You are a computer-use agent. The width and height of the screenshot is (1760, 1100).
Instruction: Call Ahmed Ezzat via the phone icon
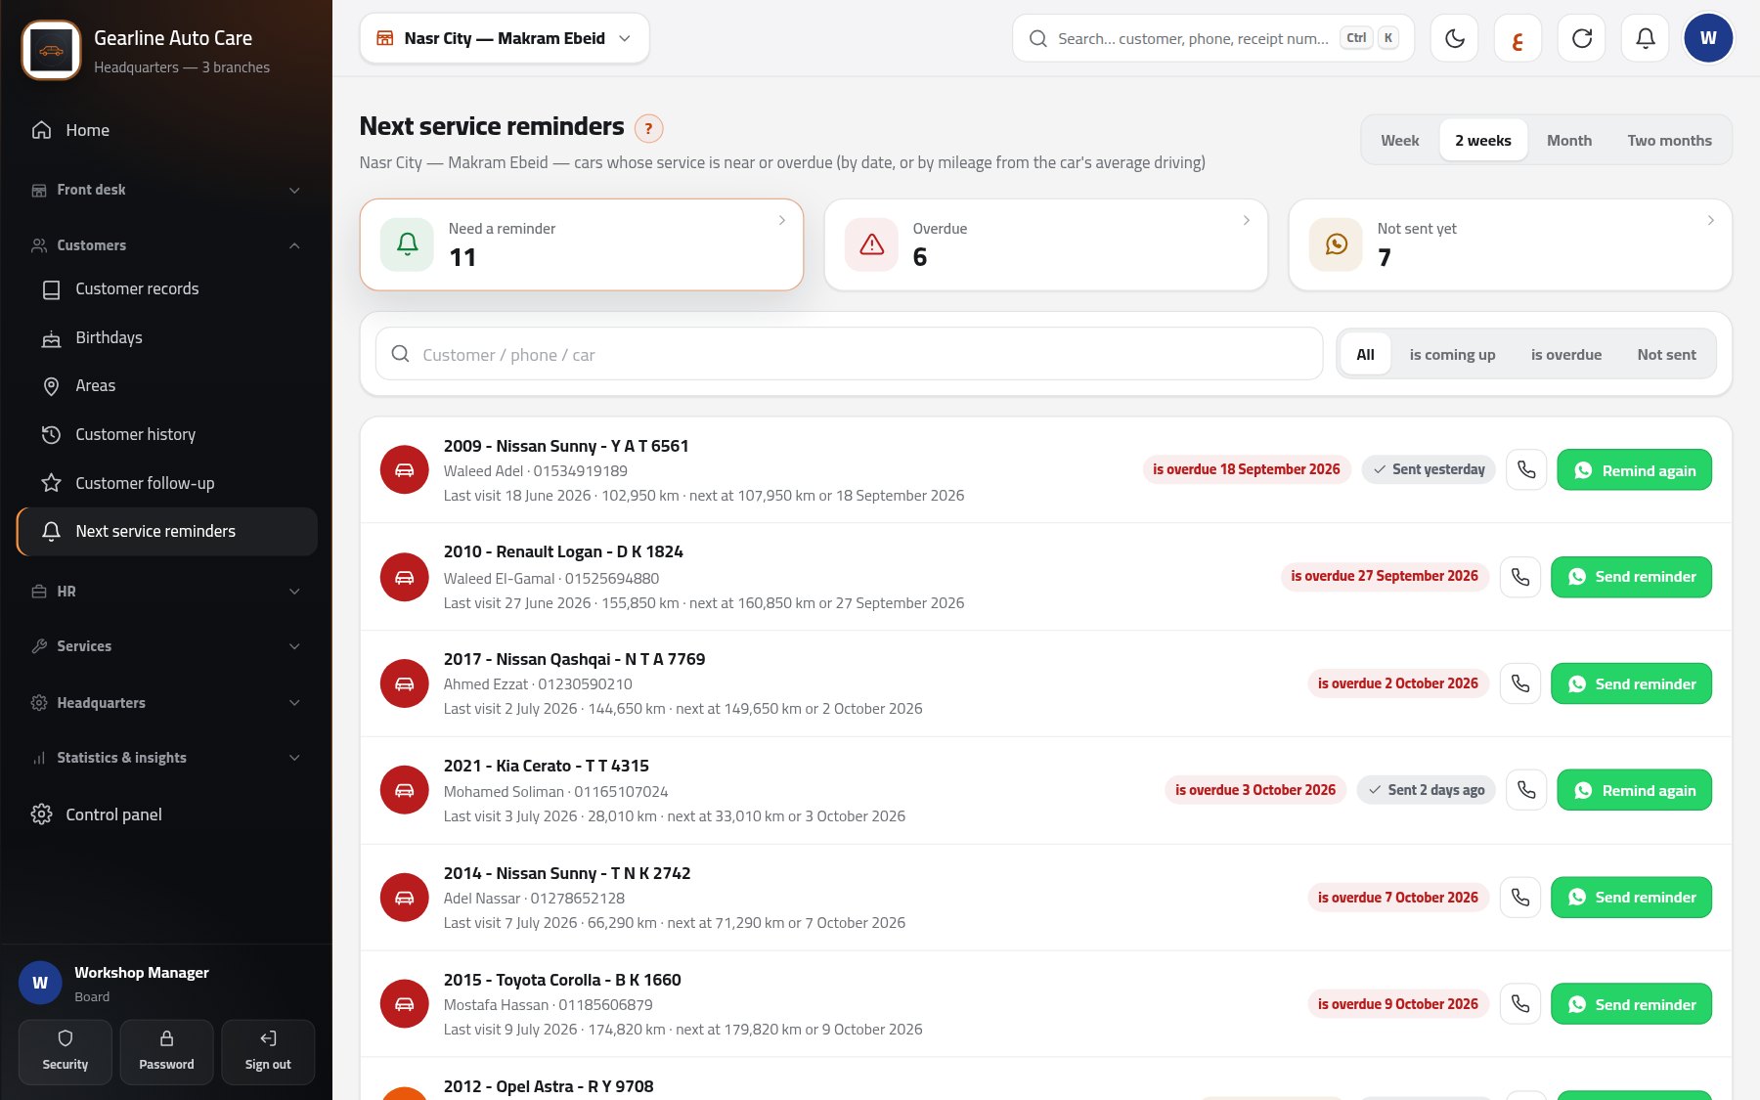coord(1520,683)
